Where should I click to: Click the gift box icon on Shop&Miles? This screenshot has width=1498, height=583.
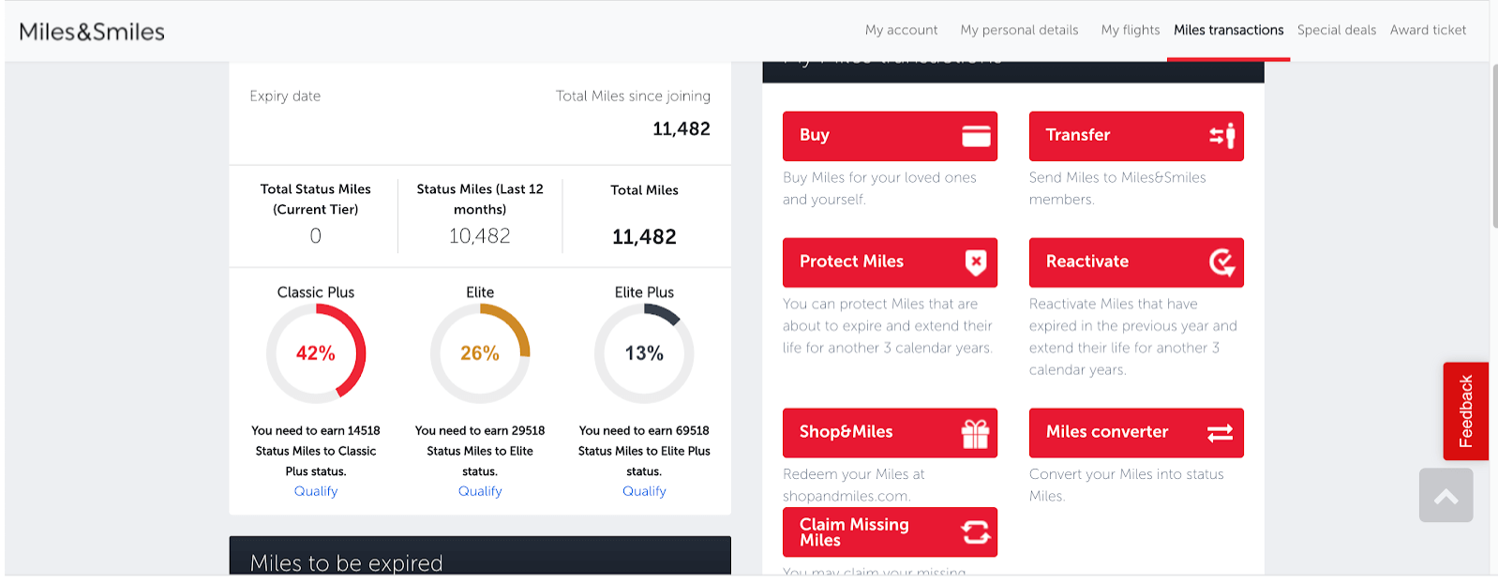[976, 433]
